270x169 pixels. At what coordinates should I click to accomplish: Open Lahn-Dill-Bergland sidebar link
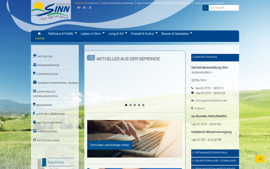50,114
